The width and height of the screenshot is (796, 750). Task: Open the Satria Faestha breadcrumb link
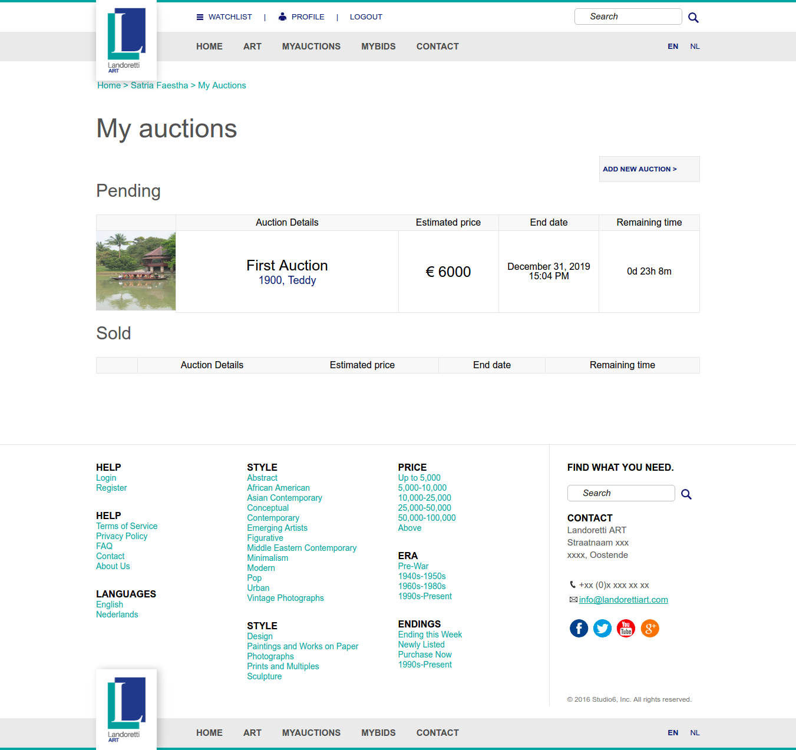click(x=159, y=85)
